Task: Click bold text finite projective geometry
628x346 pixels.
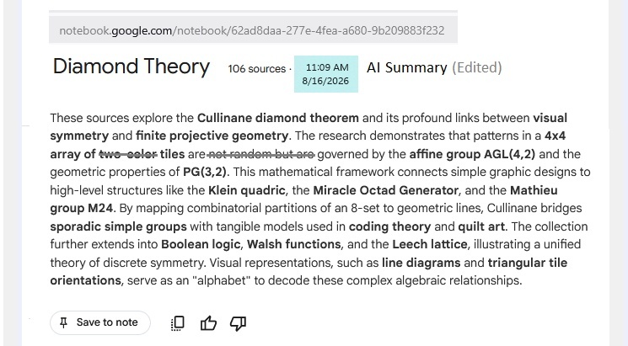Action: (212, 136)
